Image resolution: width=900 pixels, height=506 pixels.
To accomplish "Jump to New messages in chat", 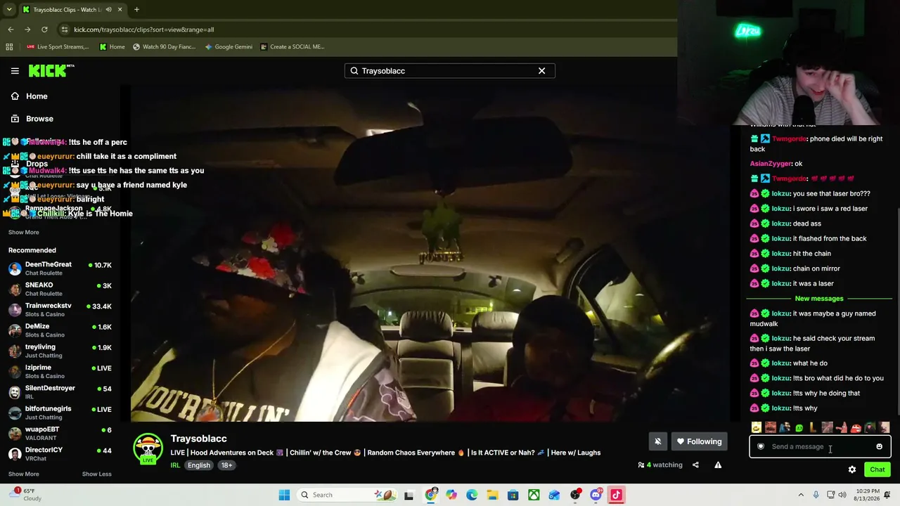I will click(x=819, y=299).
